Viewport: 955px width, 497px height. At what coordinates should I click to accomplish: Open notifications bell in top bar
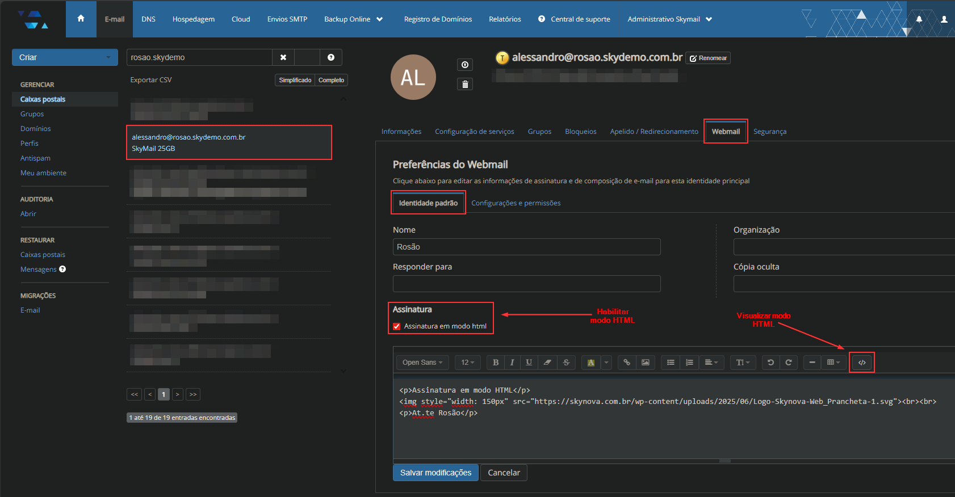[919, 19]
